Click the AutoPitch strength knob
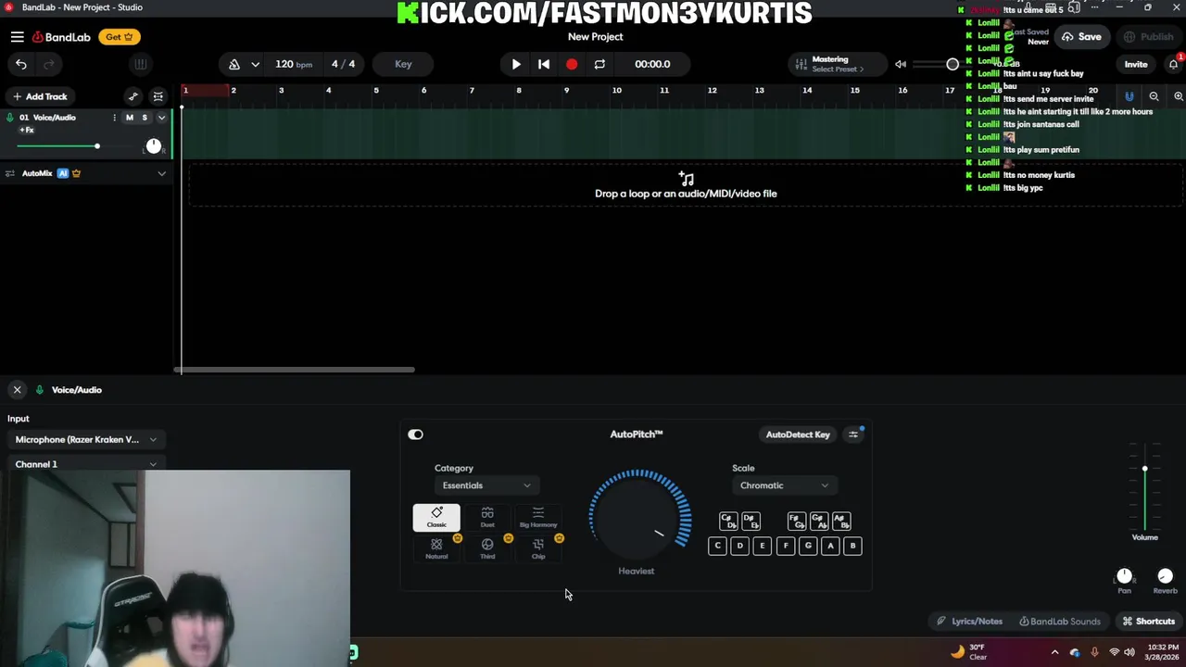This screenshot has width=1186, height=667. pyautogui.click(x=639, y=517)
